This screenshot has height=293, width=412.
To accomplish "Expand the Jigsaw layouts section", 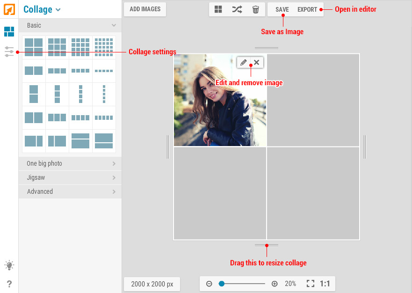I will 70,178.
